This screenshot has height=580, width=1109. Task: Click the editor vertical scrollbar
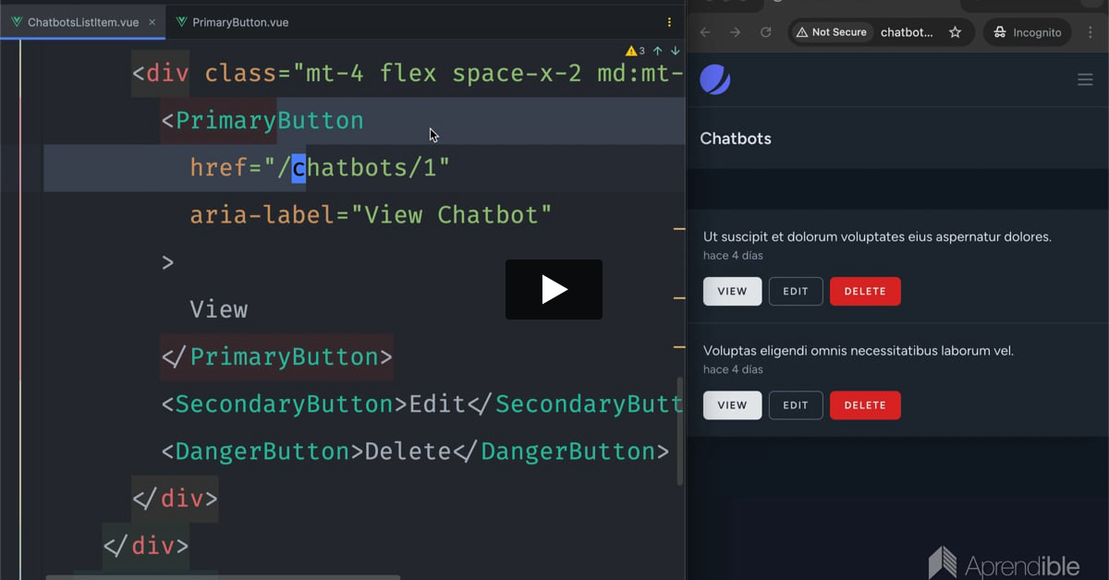(682, 430)
